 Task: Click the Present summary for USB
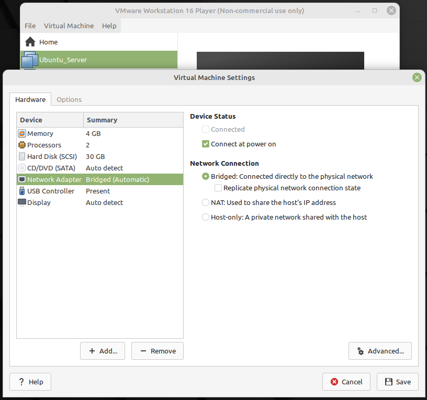click(98, 191)
